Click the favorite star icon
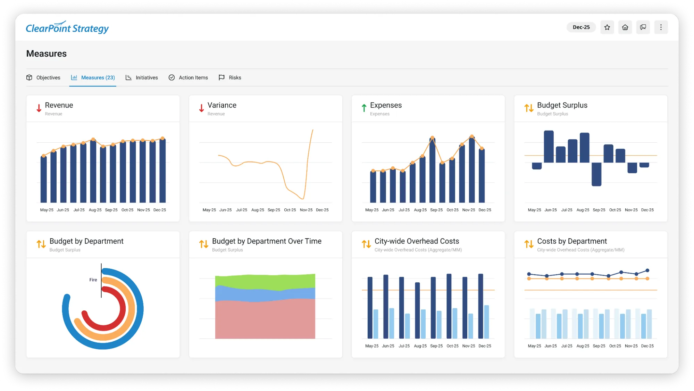This screenshot has height=391, width=694. 607,27
